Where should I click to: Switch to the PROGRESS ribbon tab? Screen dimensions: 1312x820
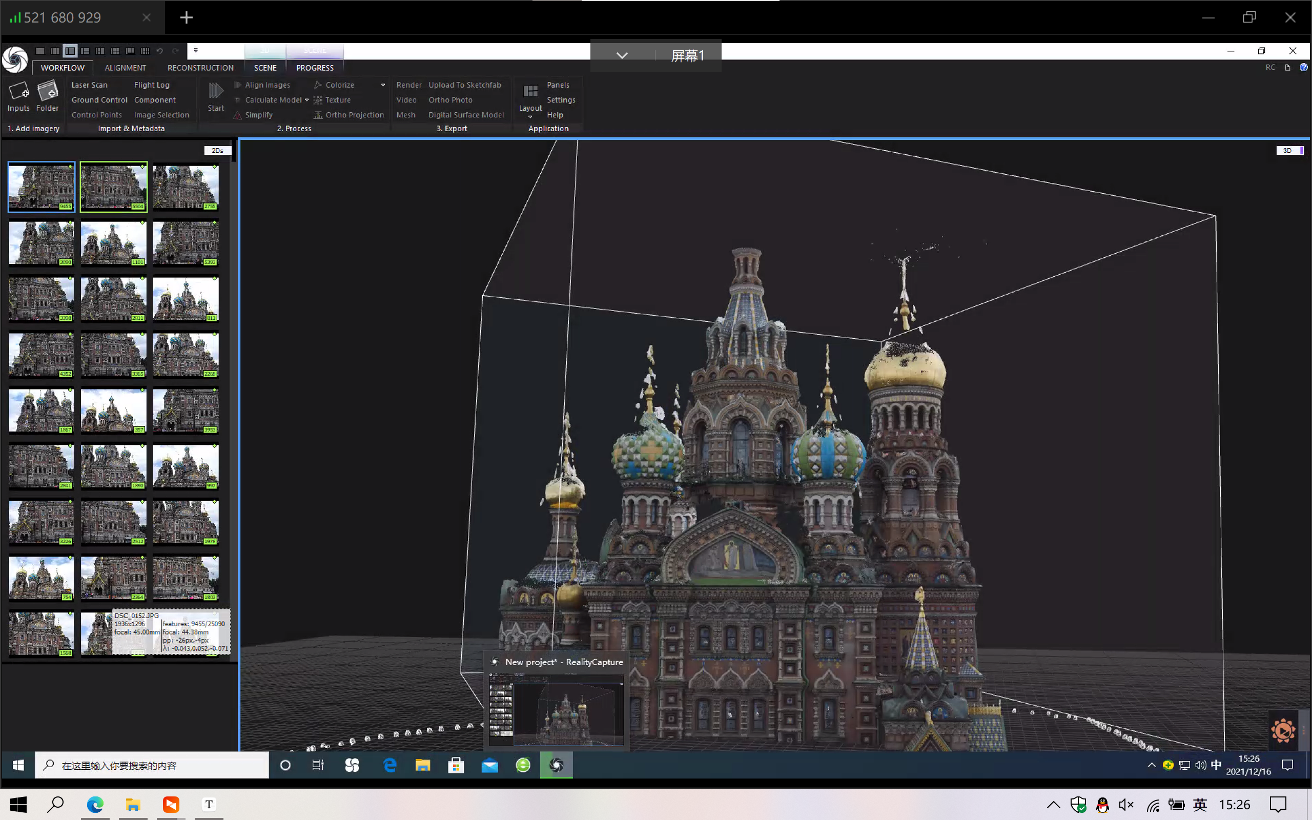tap(315, 68)
